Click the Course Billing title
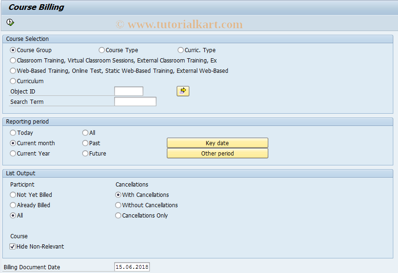The image size is (398, 273). tap(36, 7)
